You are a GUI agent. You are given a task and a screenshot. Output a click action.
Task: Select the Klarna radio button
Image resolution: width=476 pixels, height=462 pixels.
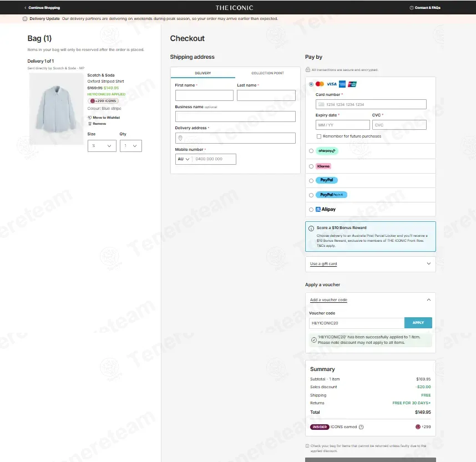click(x=311, y=166)
